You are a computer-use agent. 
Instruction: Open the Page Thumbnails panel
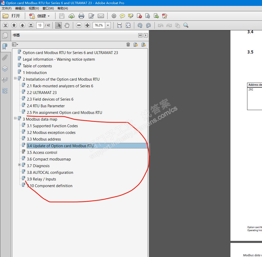tap(5, 35)
